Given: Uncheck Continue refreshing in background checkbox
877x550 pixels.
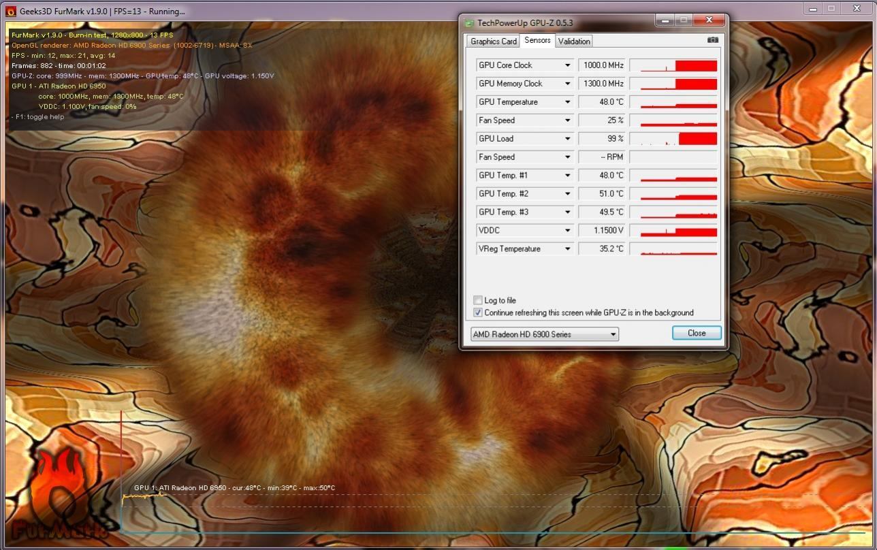Looking at the screenshot, I should (478, 312).
